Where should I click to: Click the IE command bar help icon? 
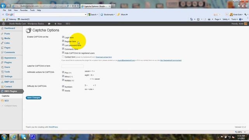240,19
